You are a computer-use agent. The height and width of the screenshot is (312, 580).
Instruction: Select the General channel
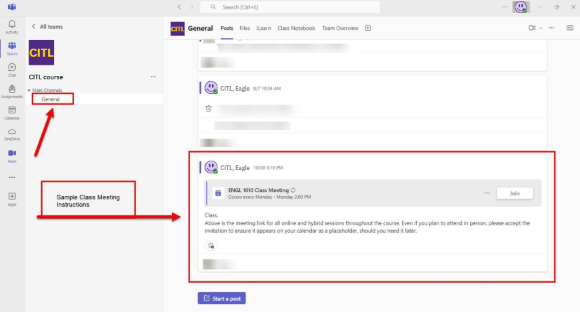pyautogui.click(x=51, y=99)
